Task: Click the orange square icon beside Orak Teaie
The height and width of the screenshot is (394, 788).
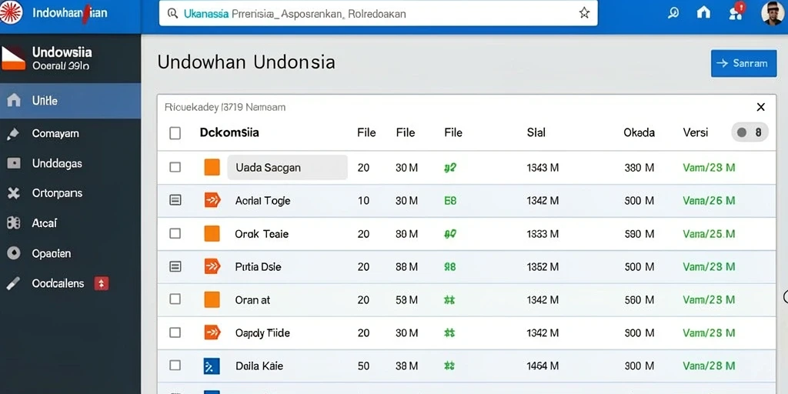Action: (x=212, y=233)
